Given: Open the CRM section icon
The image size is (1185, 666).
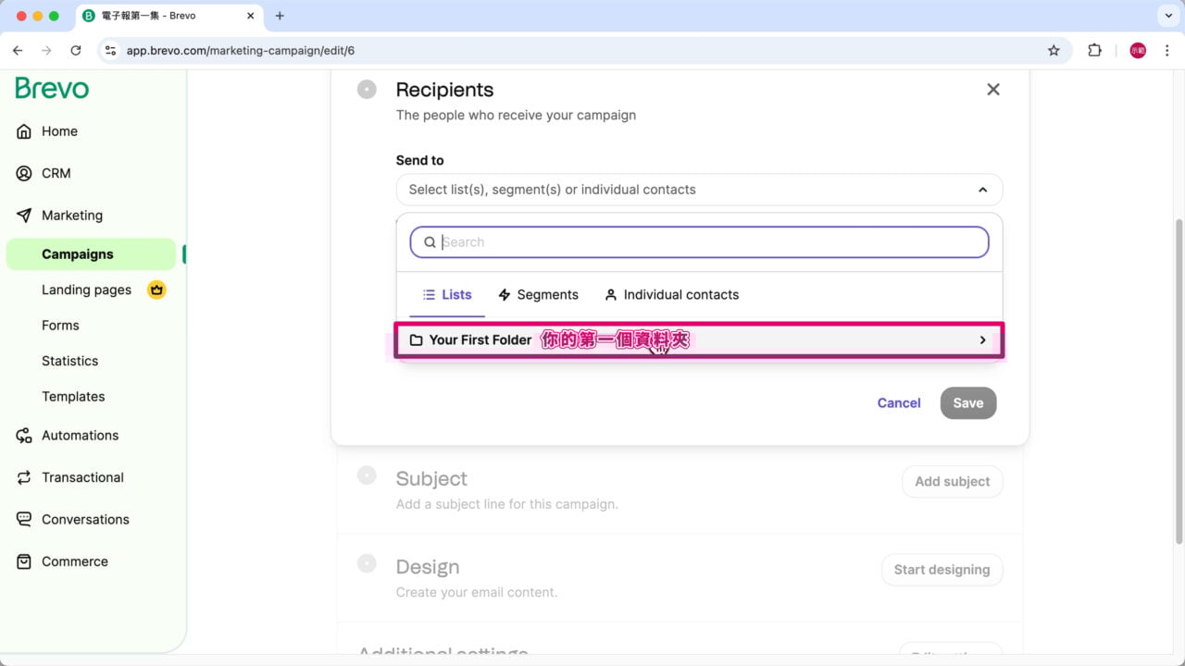Looking at the screenshot, I should 24,173.
